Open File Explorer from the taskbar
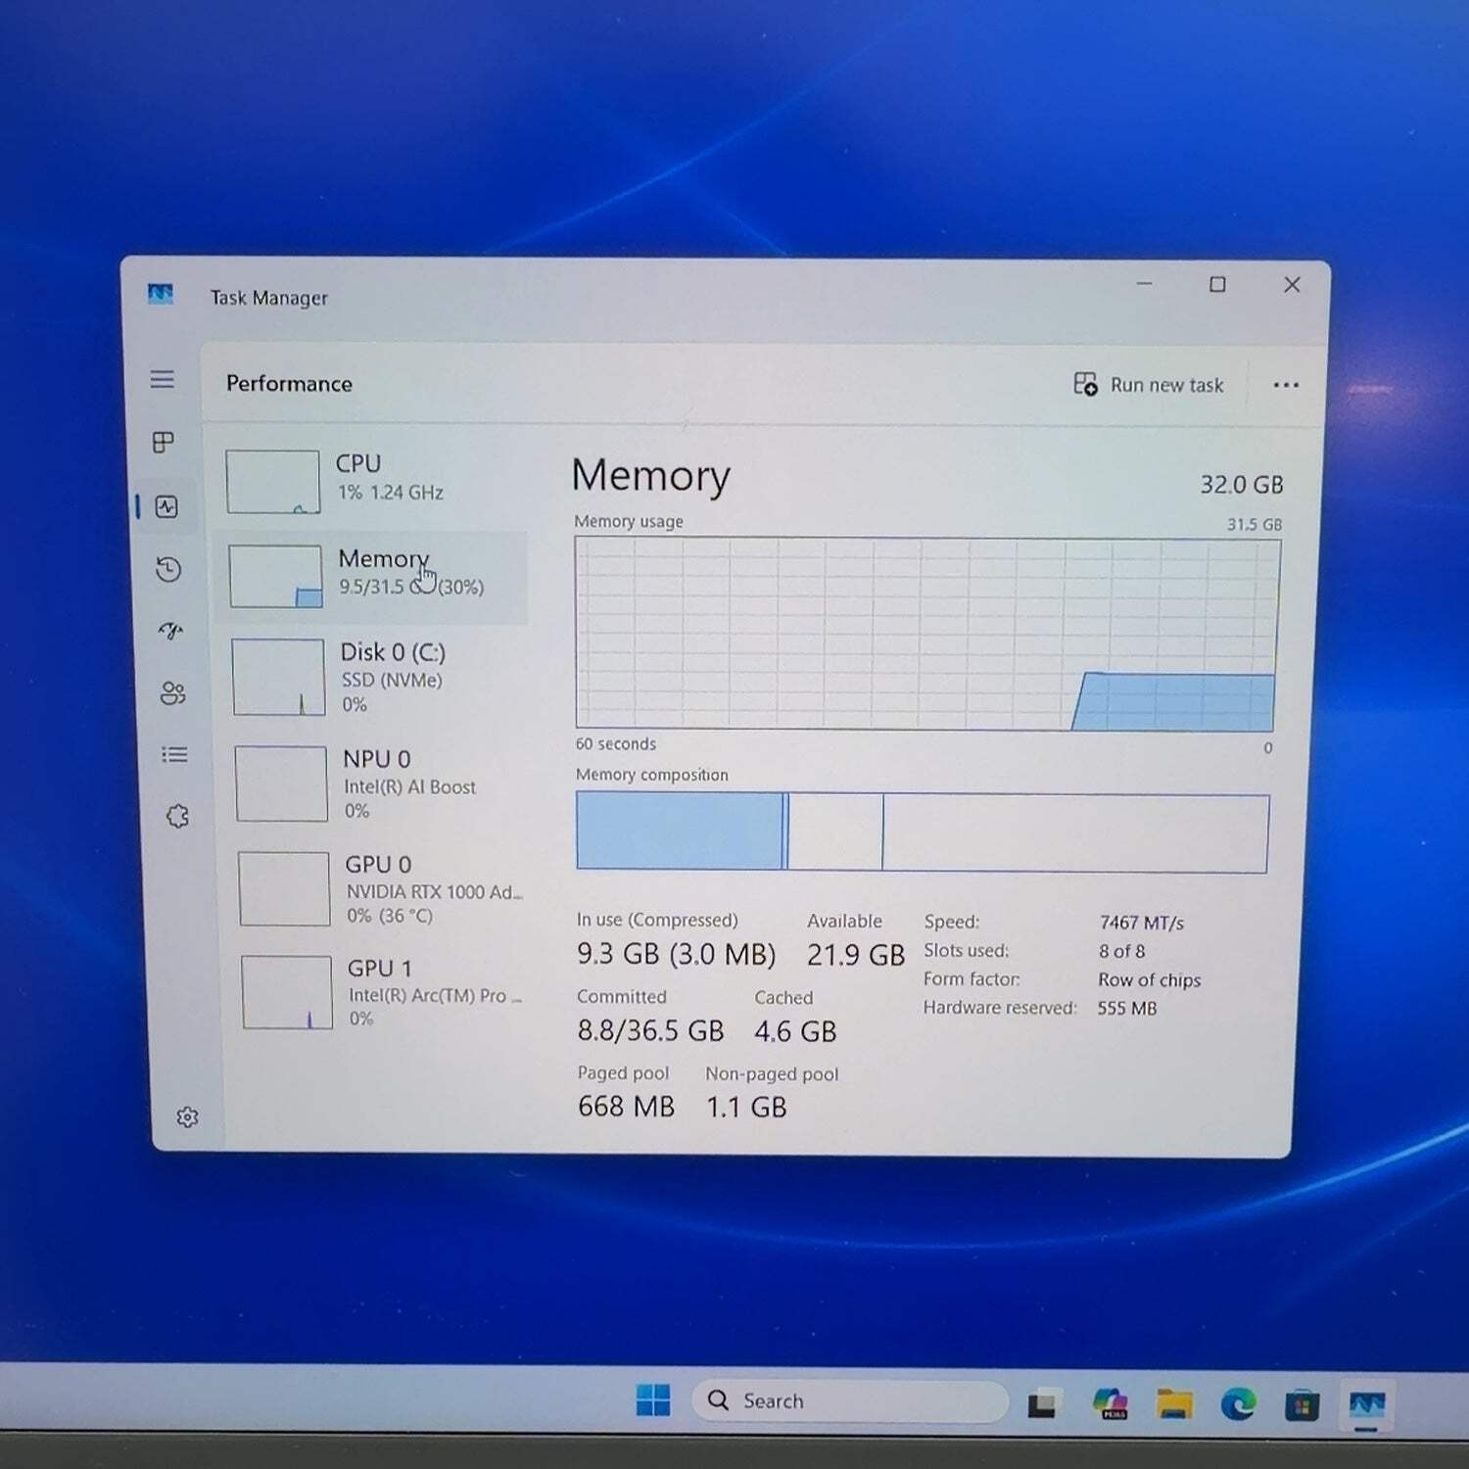Screen dimensions: 1469x1469 [x=1174, y=1403]
